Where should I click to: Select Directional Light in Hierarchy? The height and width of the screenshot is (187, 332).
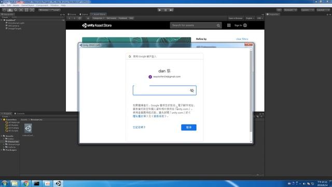point(16,23)
